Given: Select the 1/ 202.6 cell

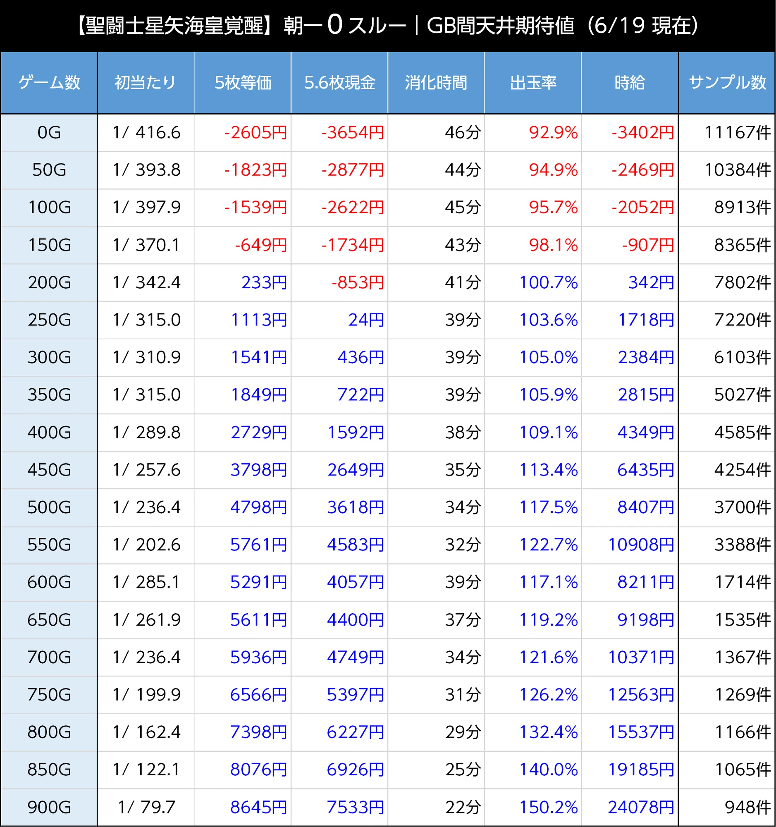Looking at the screenshot, I should tap(146, 545).
